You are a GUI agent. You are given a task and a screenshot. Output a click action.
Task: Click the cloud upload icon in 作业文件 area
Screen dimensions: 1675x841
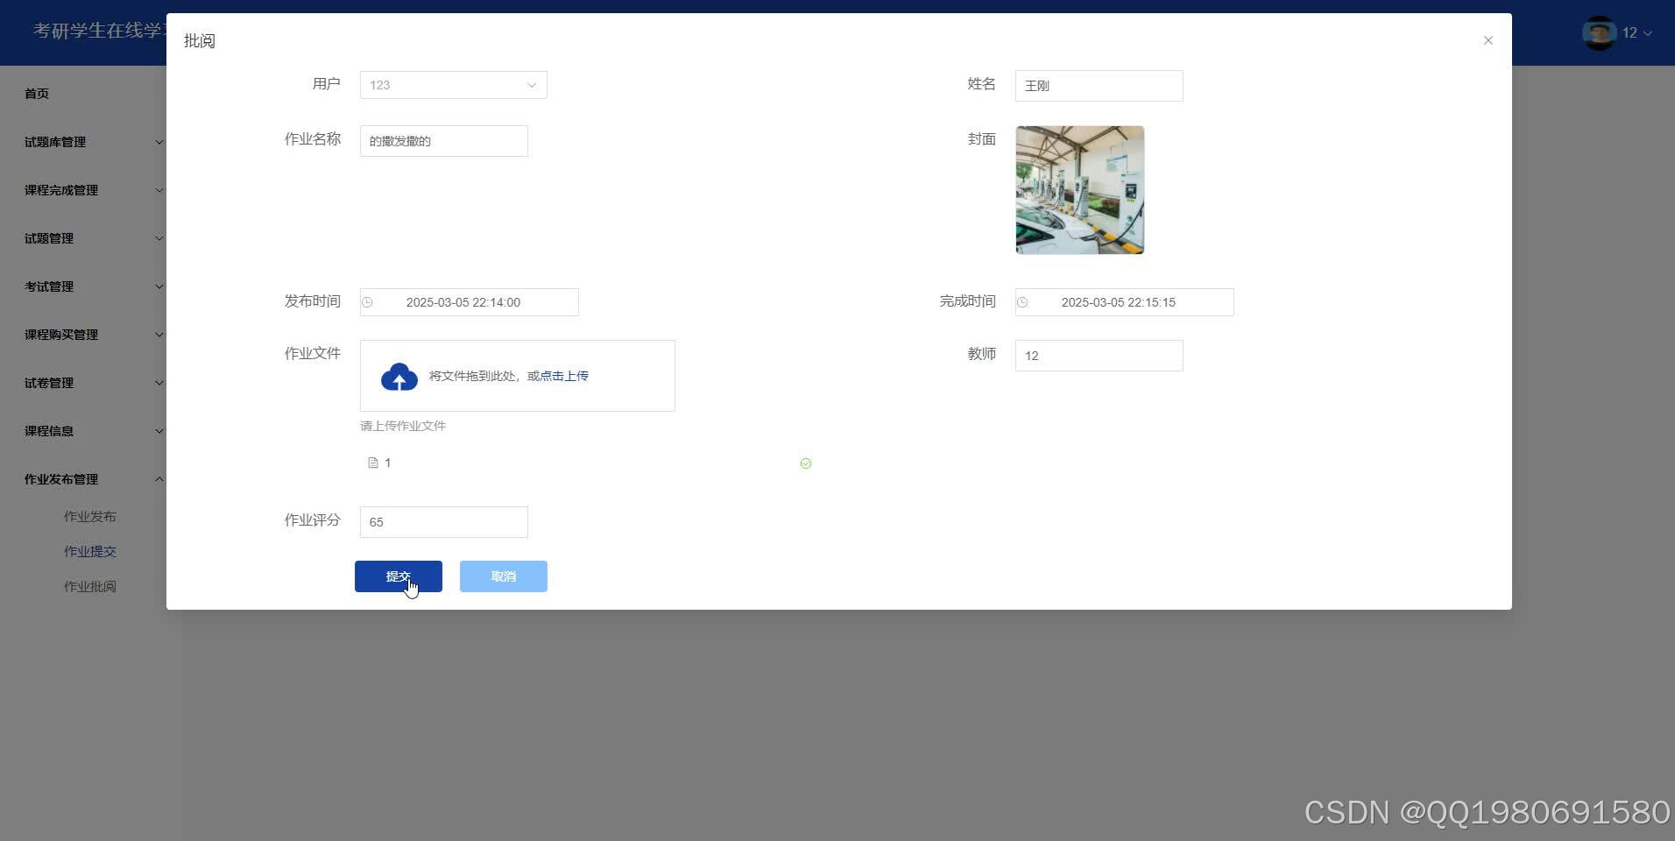tap(399, 375)
